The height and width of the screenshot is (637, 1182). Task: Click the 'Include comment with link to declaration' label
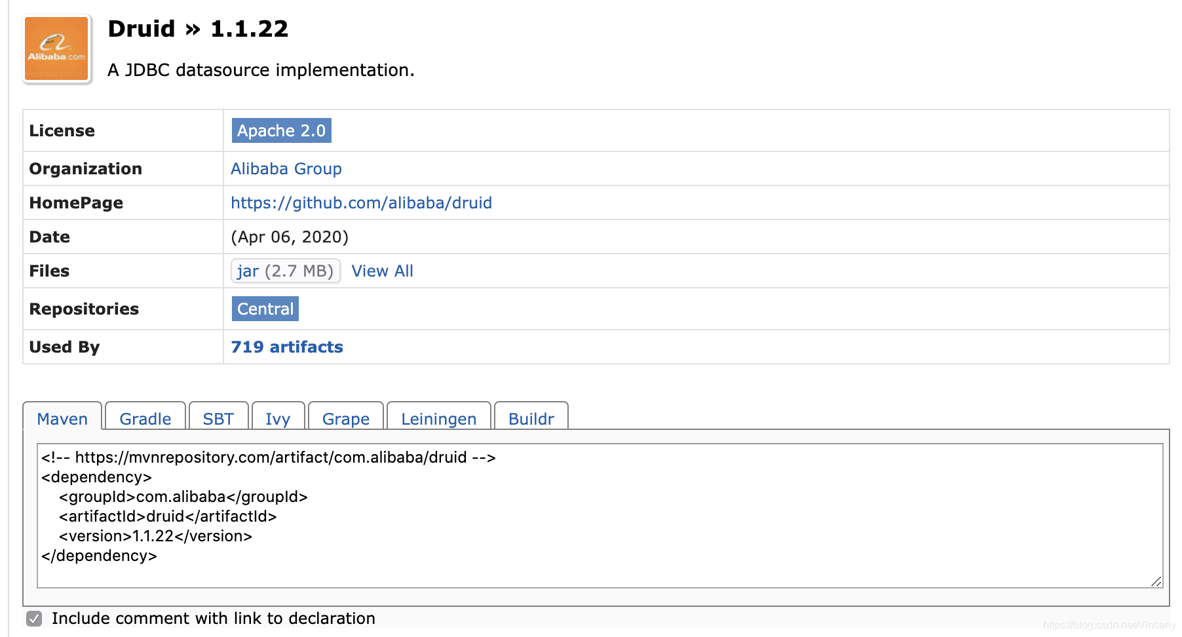[214, 619]
